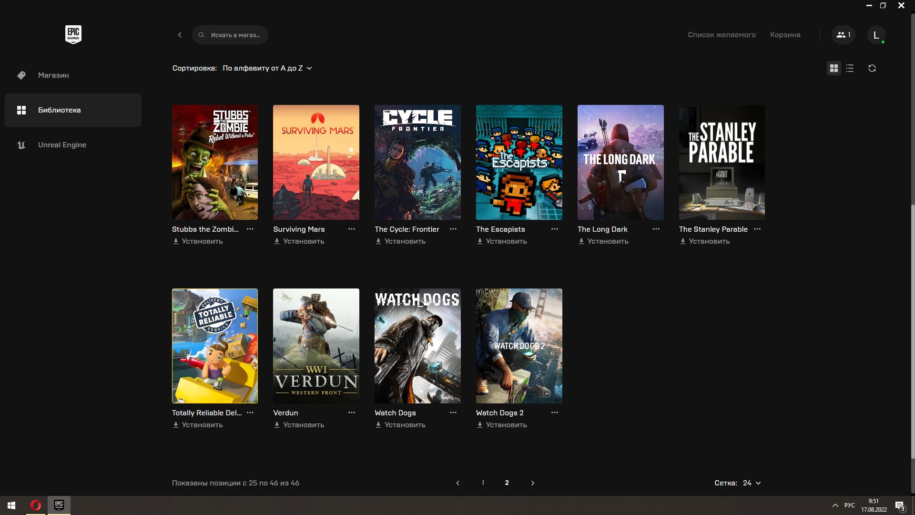
Task: Open the taskbar clock and date
Action: point(874,505)
